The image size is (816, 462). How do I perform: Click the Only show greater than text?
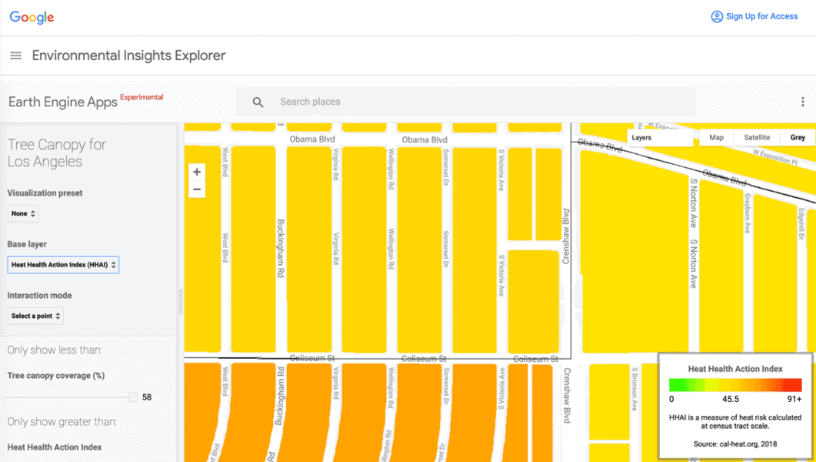(x=62, y=421)
